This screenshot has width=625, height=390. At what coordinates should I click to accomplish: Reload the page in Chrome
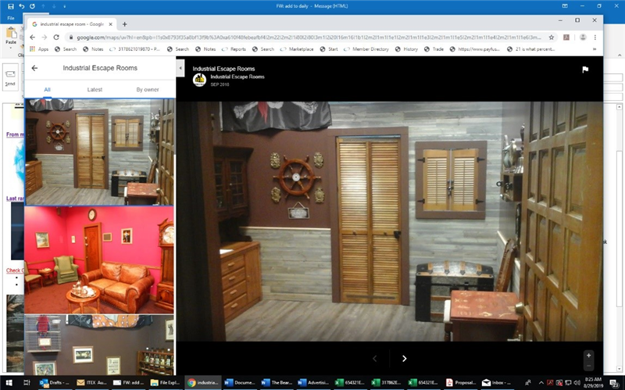coord(57,37)
